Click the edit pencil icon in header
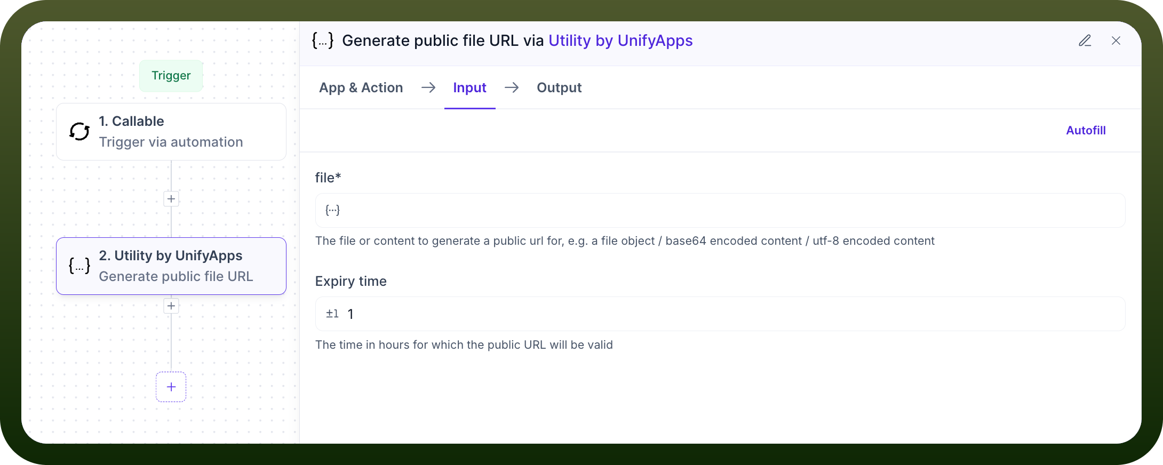 point(1085,41)
